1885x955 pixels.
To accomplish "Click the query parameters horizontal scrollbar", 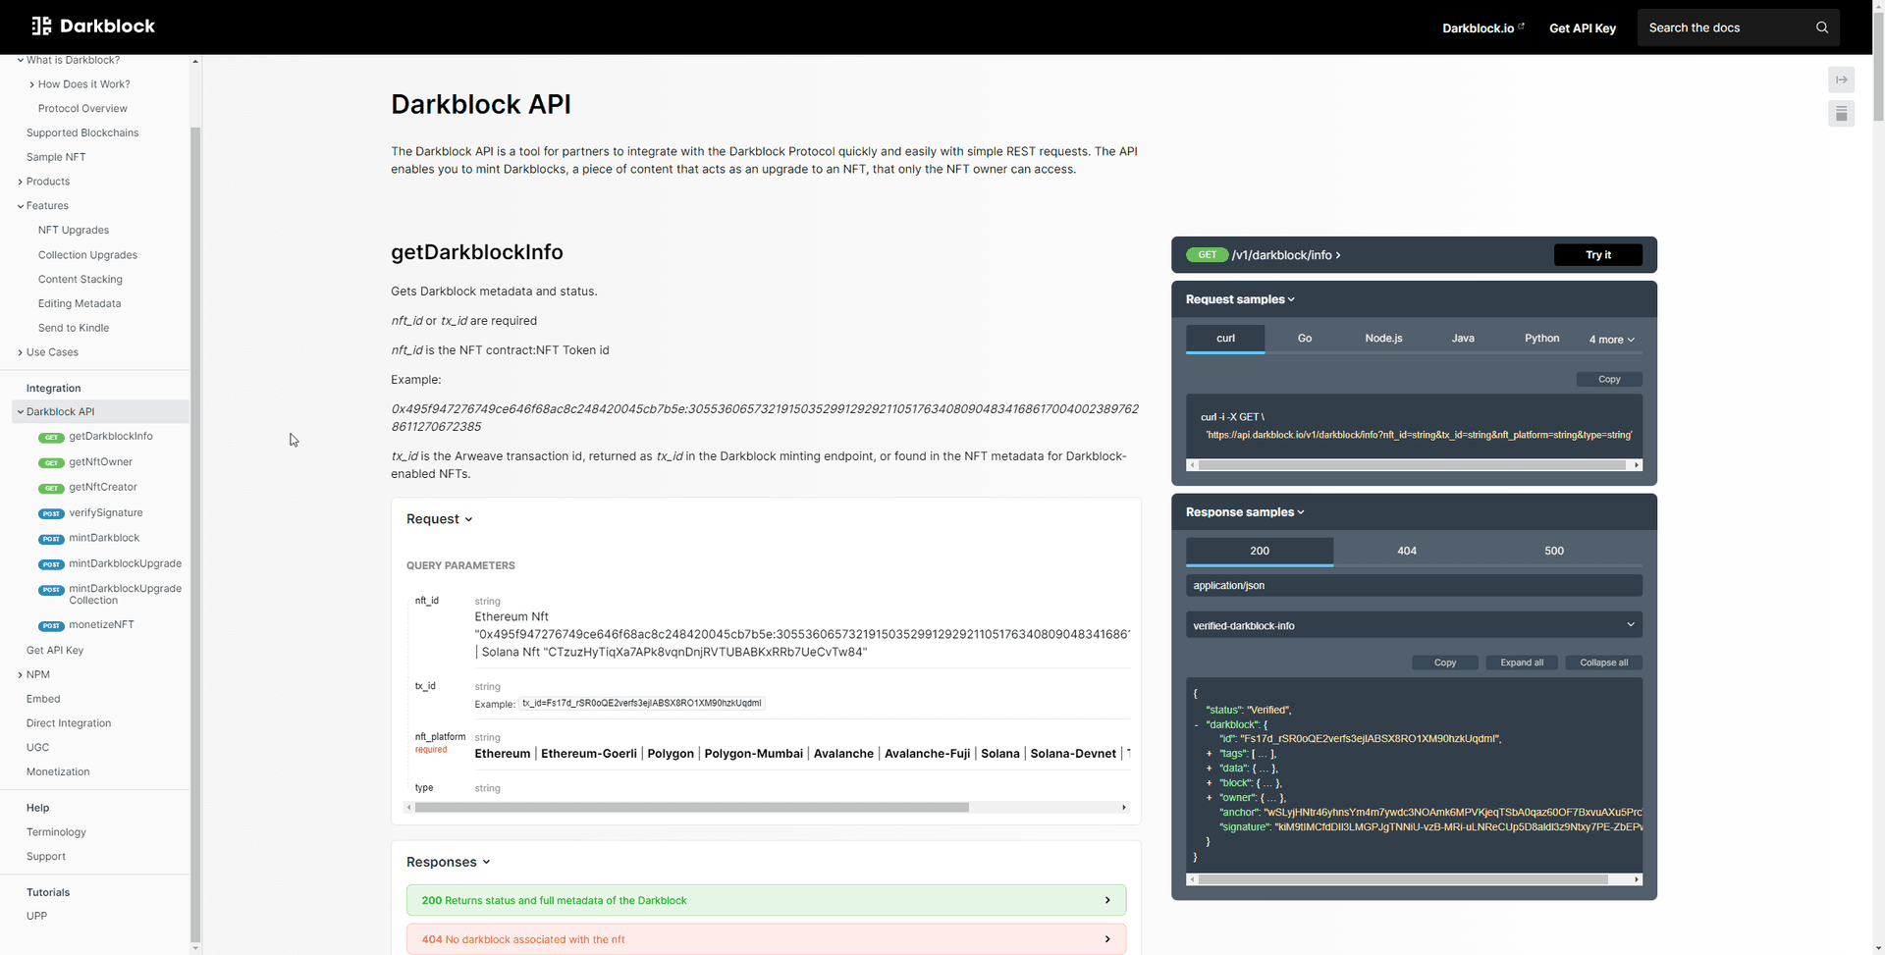I will [x=691, y=808].
